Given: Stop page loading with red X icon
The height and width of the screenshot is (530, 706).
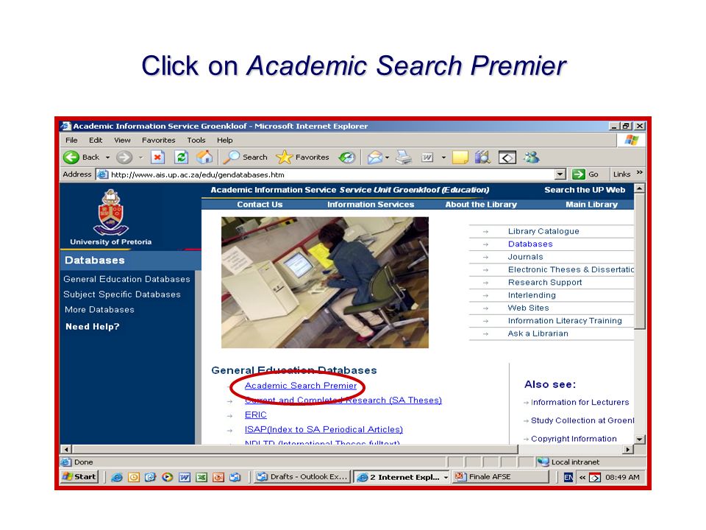Looking at the screenshot, I should click(157, 158).
